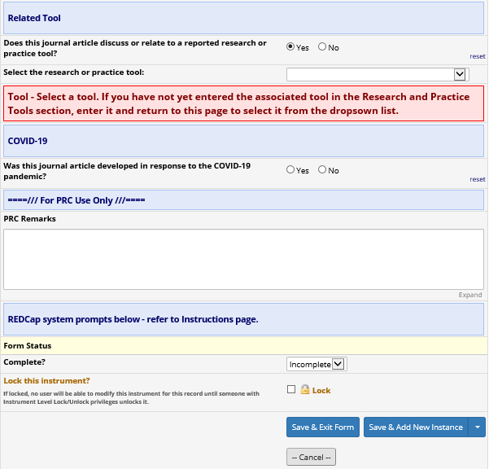Select No for related research tool

pyautogui.click(x=322, y=47)
